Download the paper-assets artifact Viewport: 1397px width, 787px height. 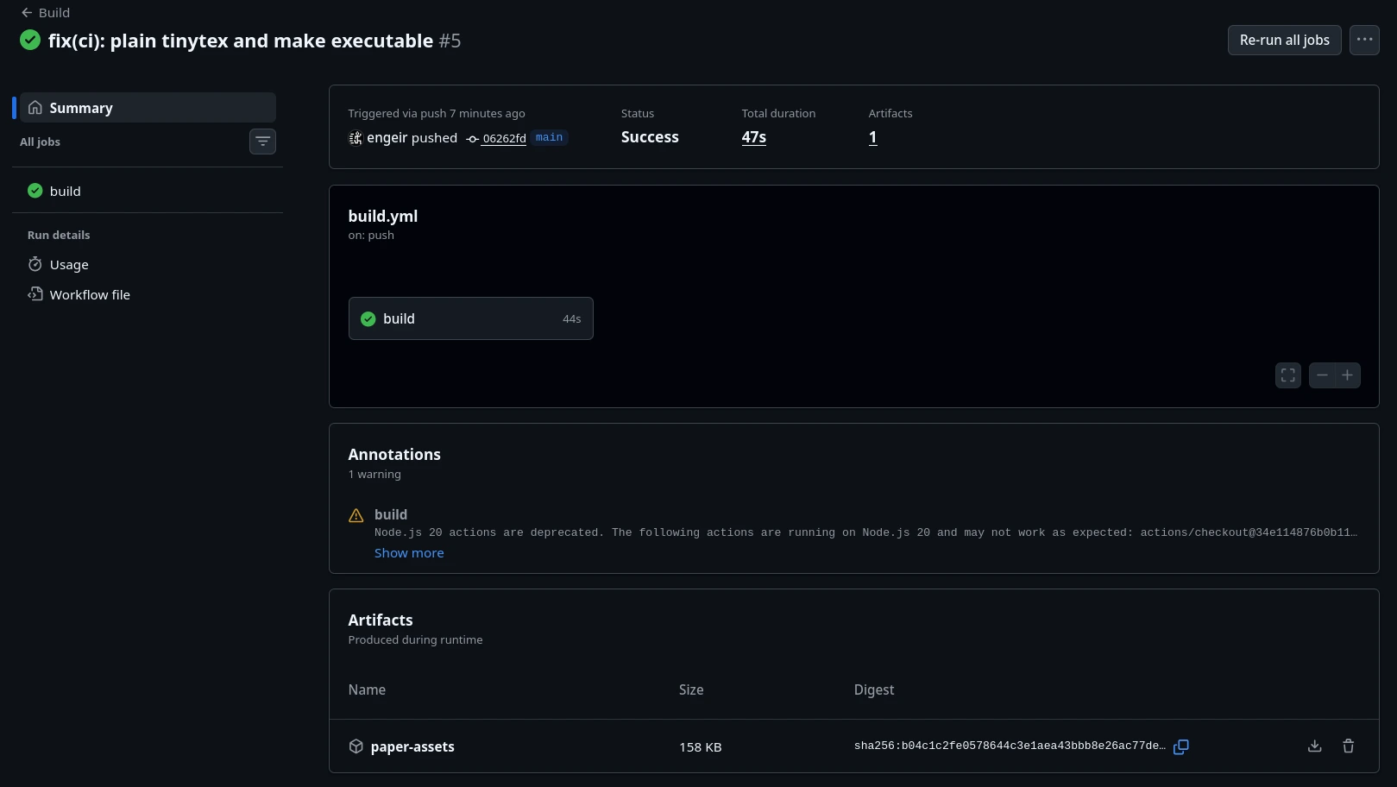coord(1314,746)
